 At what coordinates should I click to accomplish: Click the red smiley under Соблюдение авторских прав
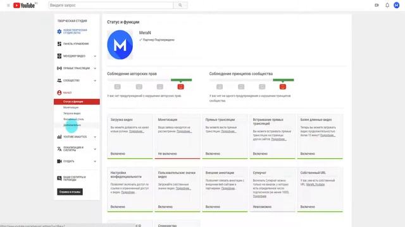(x=180, y=87)
